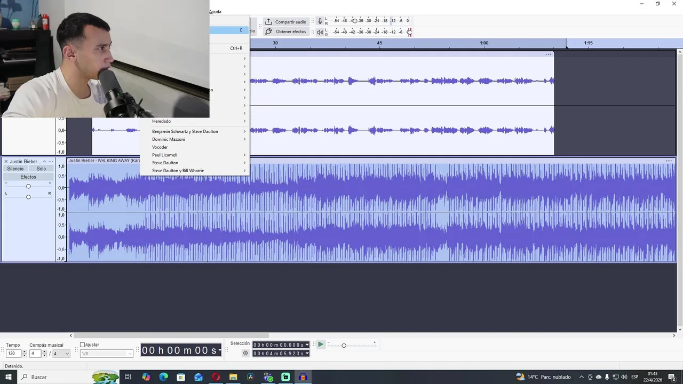Open the notification center icon
Screen dimensions: 683x384
[672, 377]
